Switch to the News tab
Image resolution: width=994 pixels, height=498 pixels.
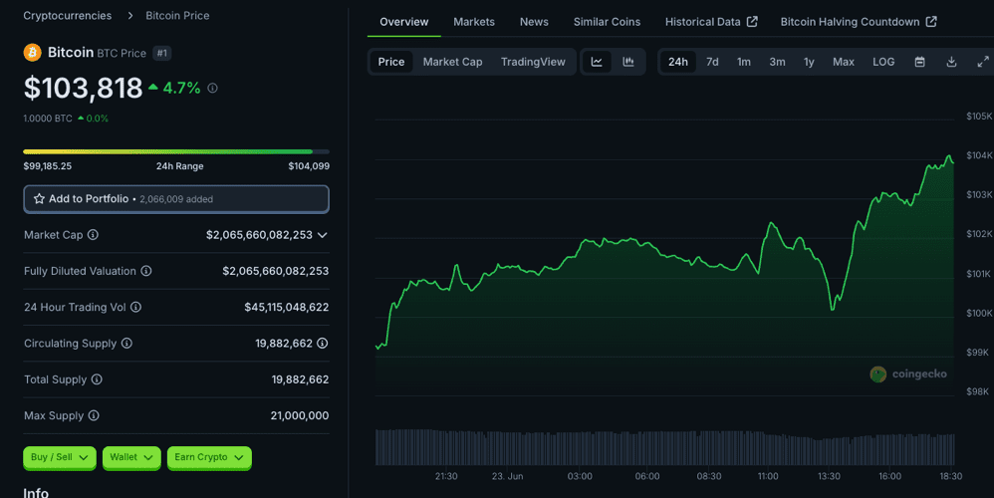(534, 22)
